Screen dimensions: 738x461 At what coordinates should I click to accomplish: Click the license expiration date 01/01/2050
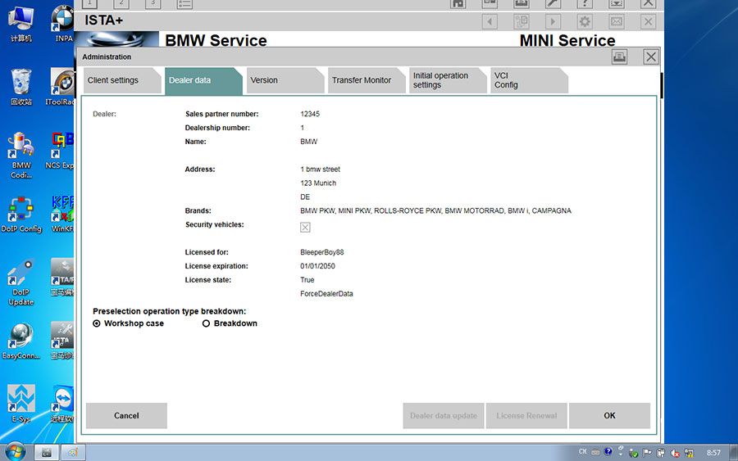[x=317, y=266]
